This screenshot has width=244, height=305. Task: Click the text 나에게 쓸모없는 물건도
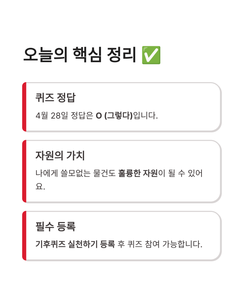75,173
